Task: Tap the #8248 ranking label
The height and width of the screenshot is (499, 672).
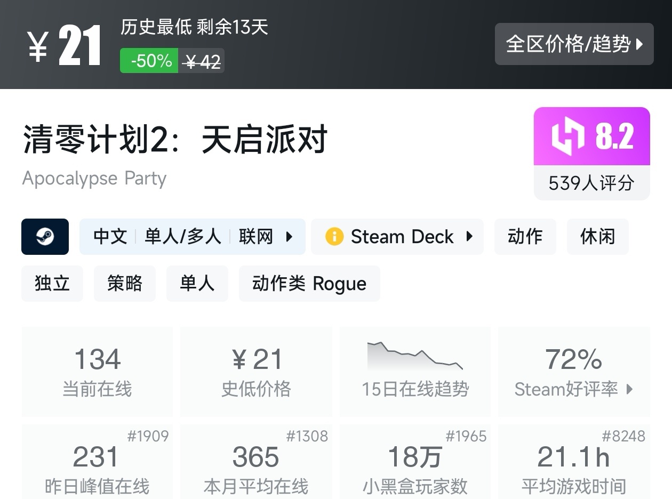Action: pyautogui.click(x=623, y=436)
